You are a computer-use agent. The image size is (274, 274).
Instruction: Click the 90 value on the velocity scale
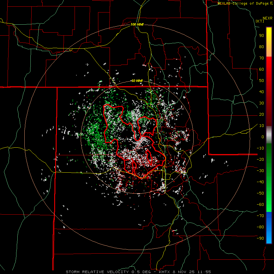[x=262, y=36]
